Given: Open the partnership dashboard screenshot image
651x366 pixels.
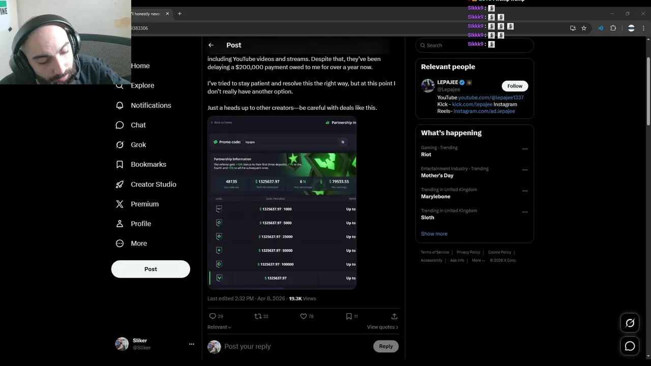Looking at the screenshot, I should click(282, 203).
